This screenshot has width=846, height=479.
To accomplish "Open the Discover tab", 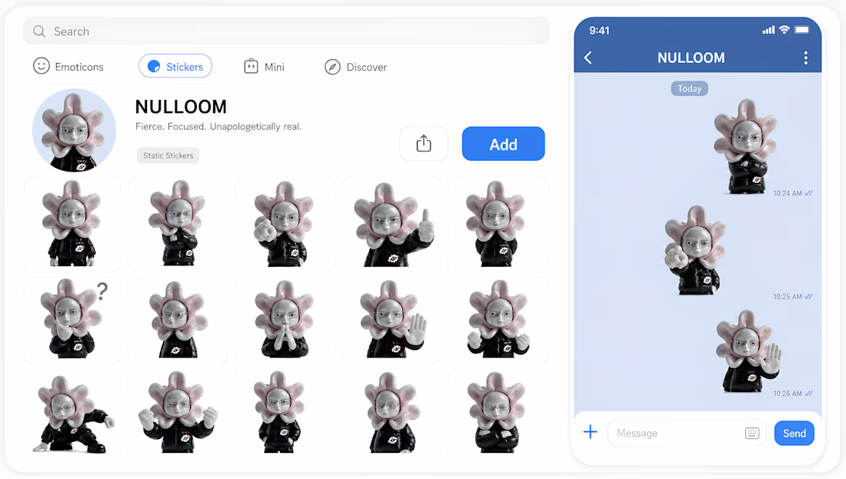I will tap(355, 67).
